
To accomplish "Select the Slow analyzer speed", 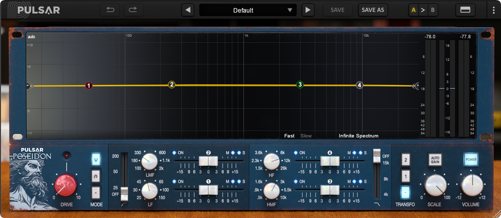I will click(306, 136).
